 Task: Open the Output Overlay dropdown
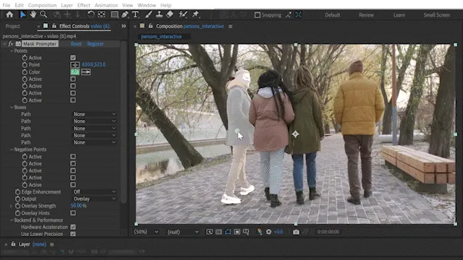[x=95, y=199]
